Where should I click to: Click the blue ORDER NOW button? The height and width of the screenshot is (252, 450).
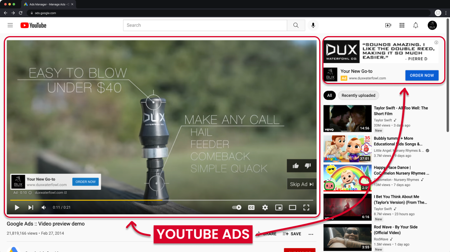coord(422,75)
